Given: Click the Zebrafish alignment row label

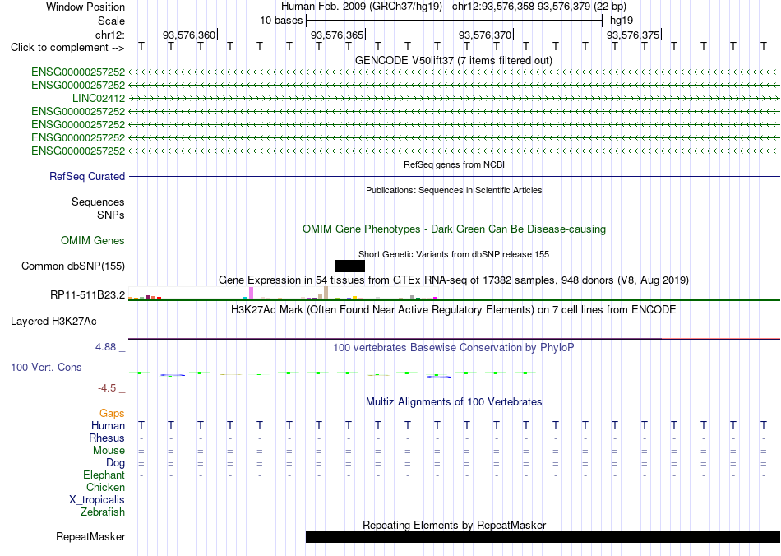Looking at the screenshot, I should click(103, 512).
